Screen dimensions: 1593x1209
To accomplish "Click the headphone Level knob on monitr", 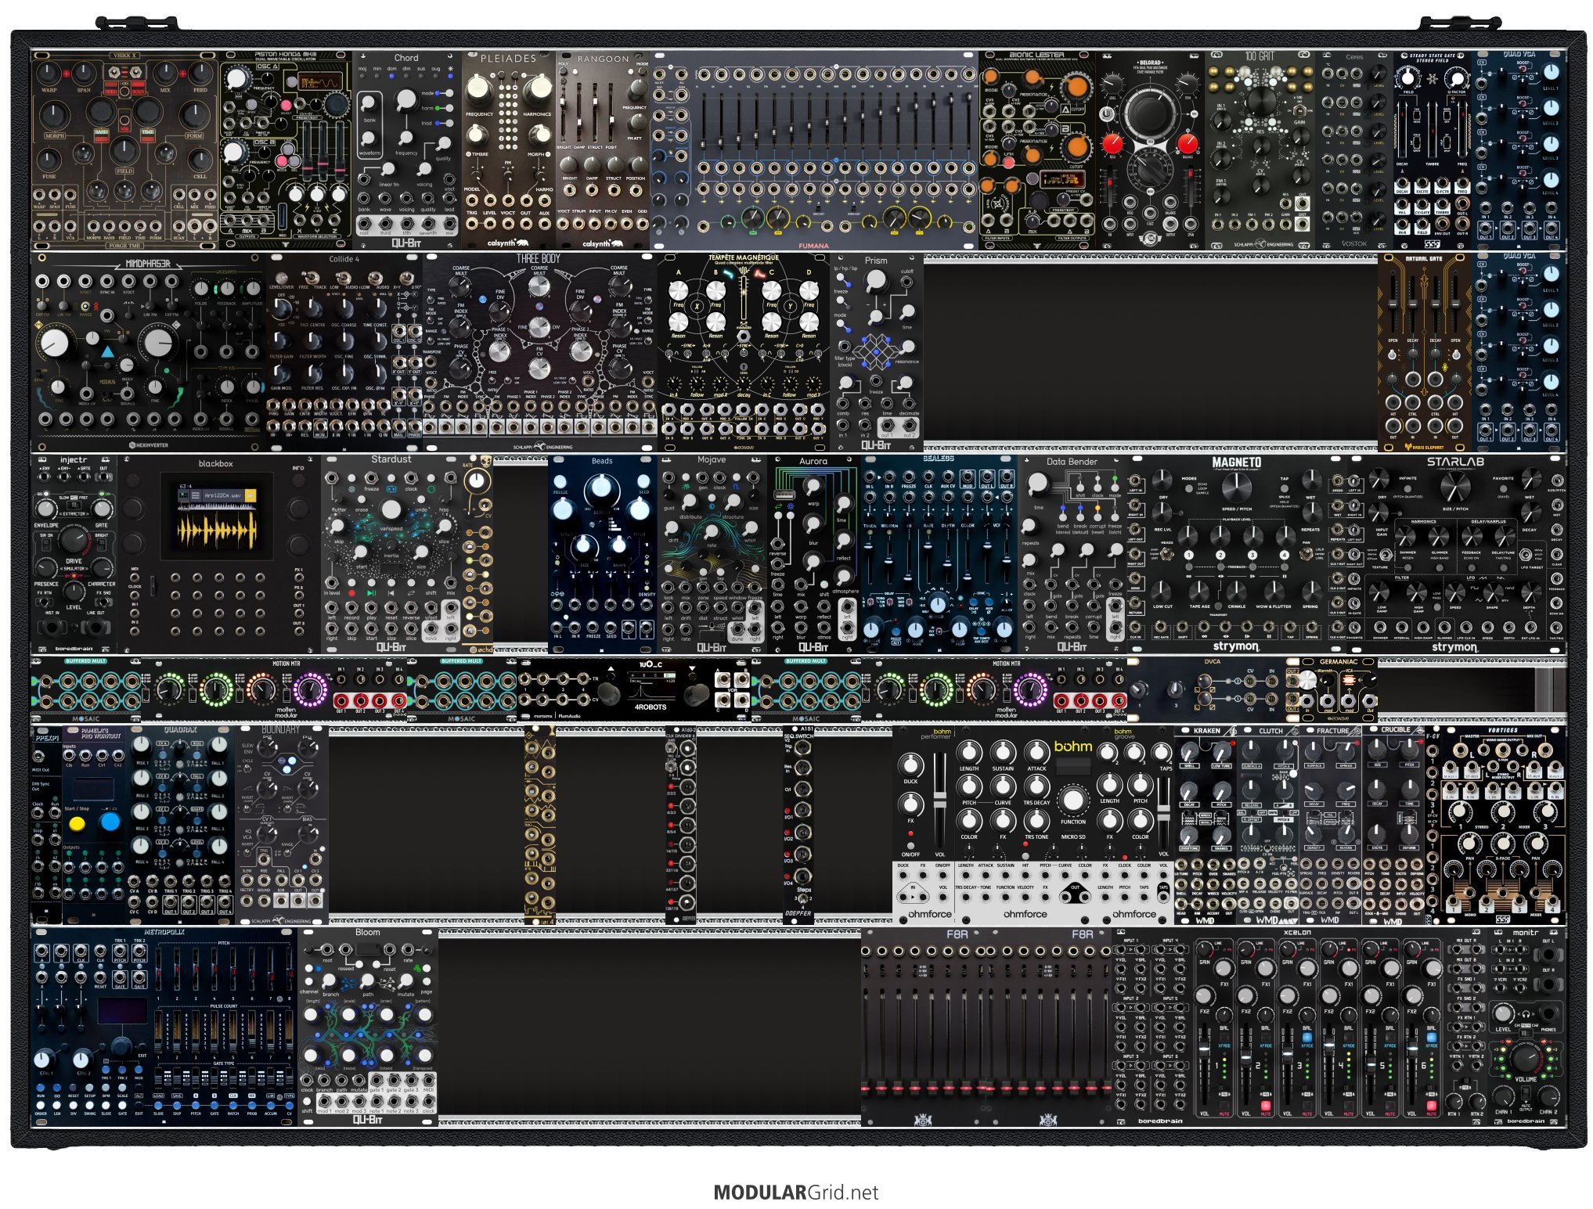I will pos(1503,1013).
